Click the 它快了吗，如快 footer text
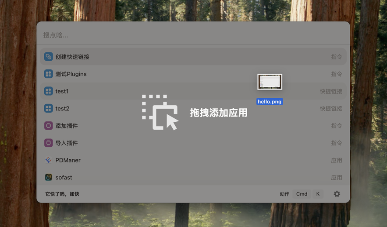 (x=62, y=194)
